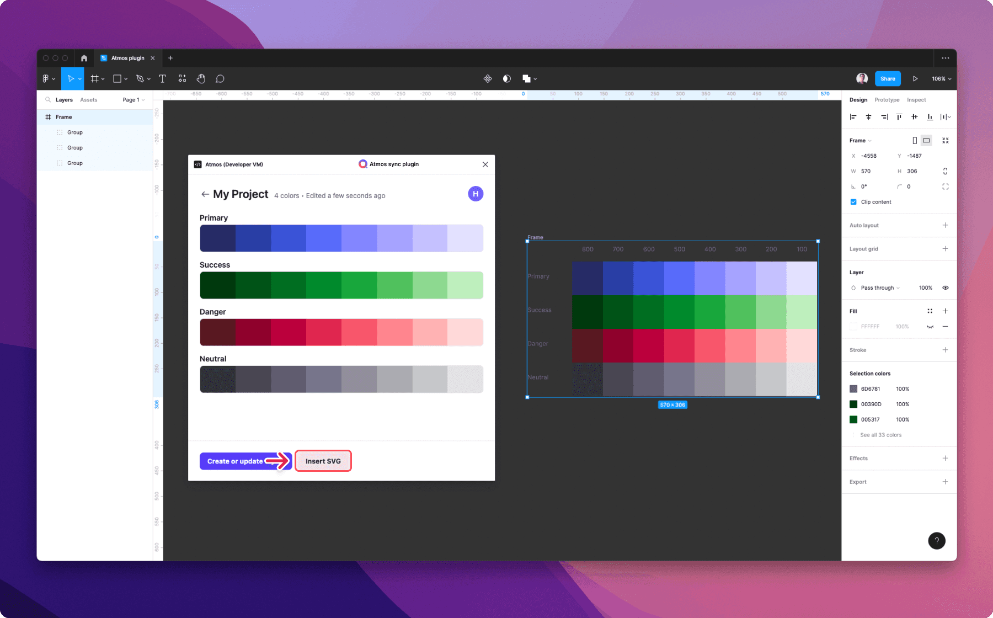This screenshot has width=993, height=618.
Task: Switch frame to portrait orientation
Action: (914, 140)
